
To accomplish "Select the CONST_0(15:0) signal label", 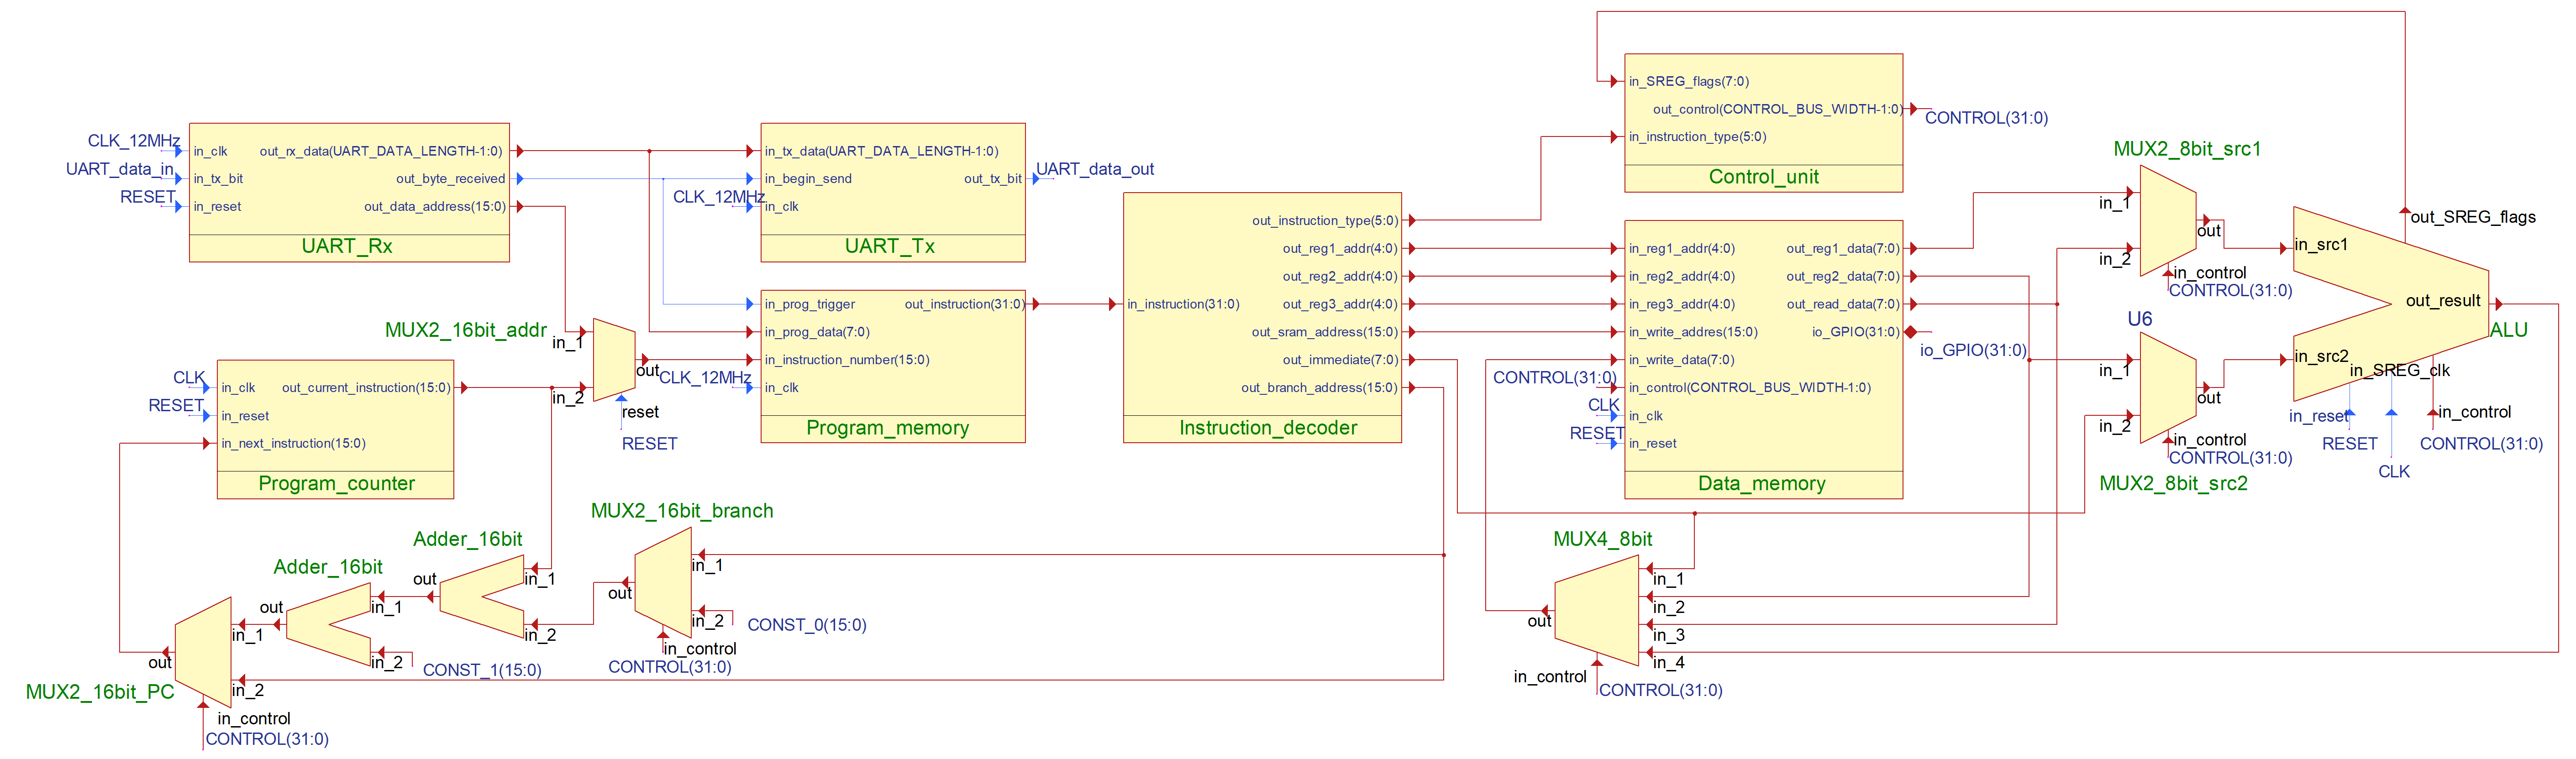I will [x=807, y=625].
